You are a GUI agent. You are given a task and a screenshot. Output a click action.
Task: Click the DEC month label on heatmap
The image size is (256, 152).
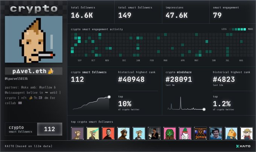pyautogui.click(x=124, y=61)
